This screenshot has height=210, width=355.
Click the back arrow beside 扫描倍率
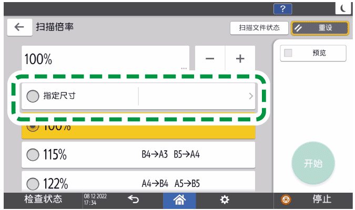[x=19, y=27]
